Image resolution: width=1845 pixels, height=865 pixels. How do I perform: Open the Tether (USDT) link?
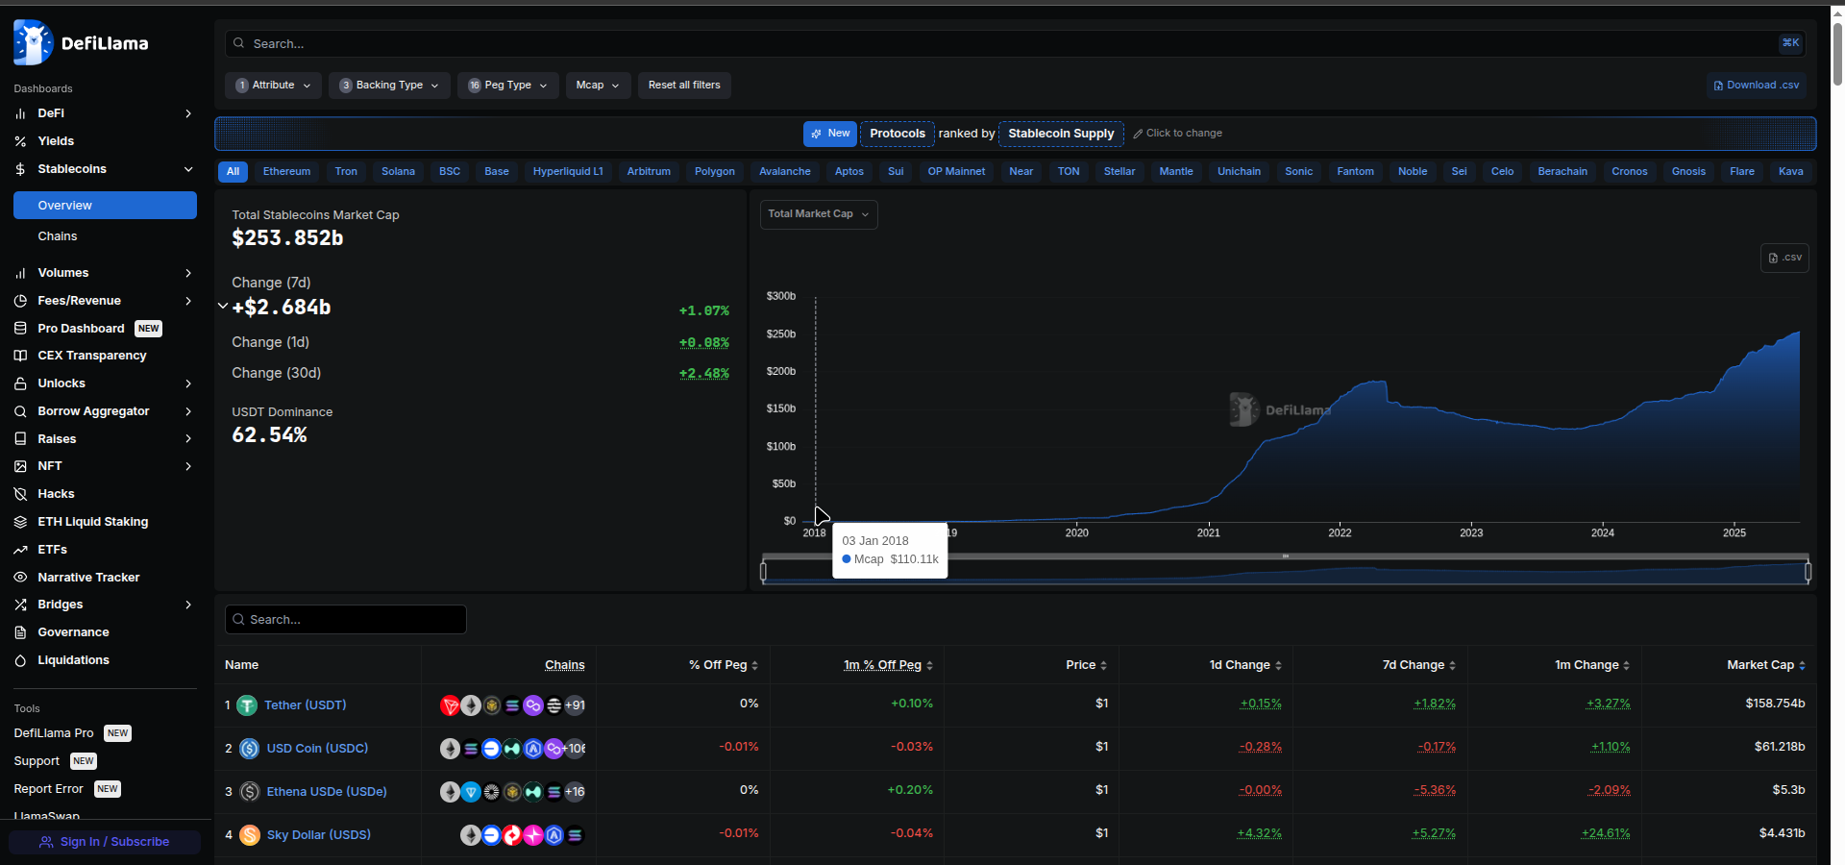tap(305, 705)
